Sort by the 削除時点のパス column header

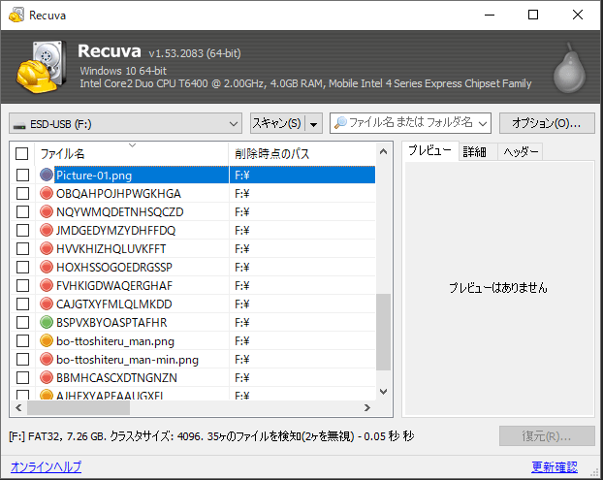click(301, 154)
